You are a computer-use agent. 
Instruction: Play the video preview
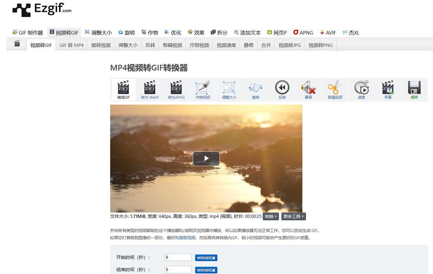tap(206, 158)
